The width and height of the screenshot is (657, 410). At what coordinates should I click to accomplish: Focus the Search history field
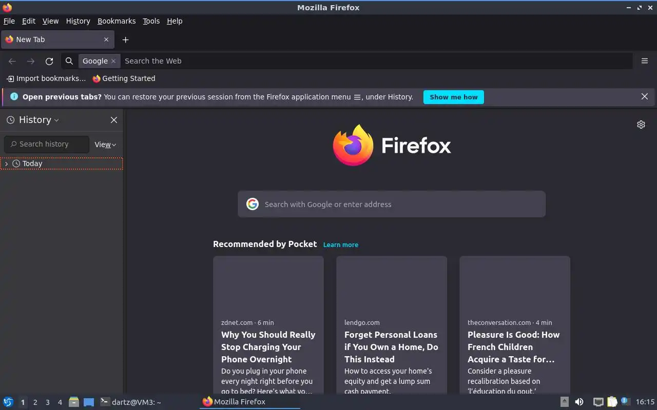pyautogui.click(x=47, y=145)
